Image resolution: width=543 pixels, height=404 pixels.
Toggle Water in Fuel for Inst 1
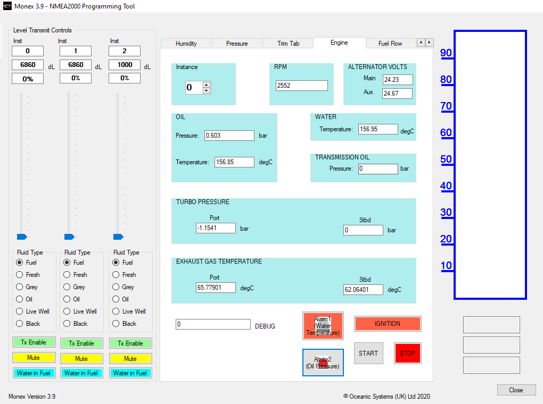tap(81, 373)
